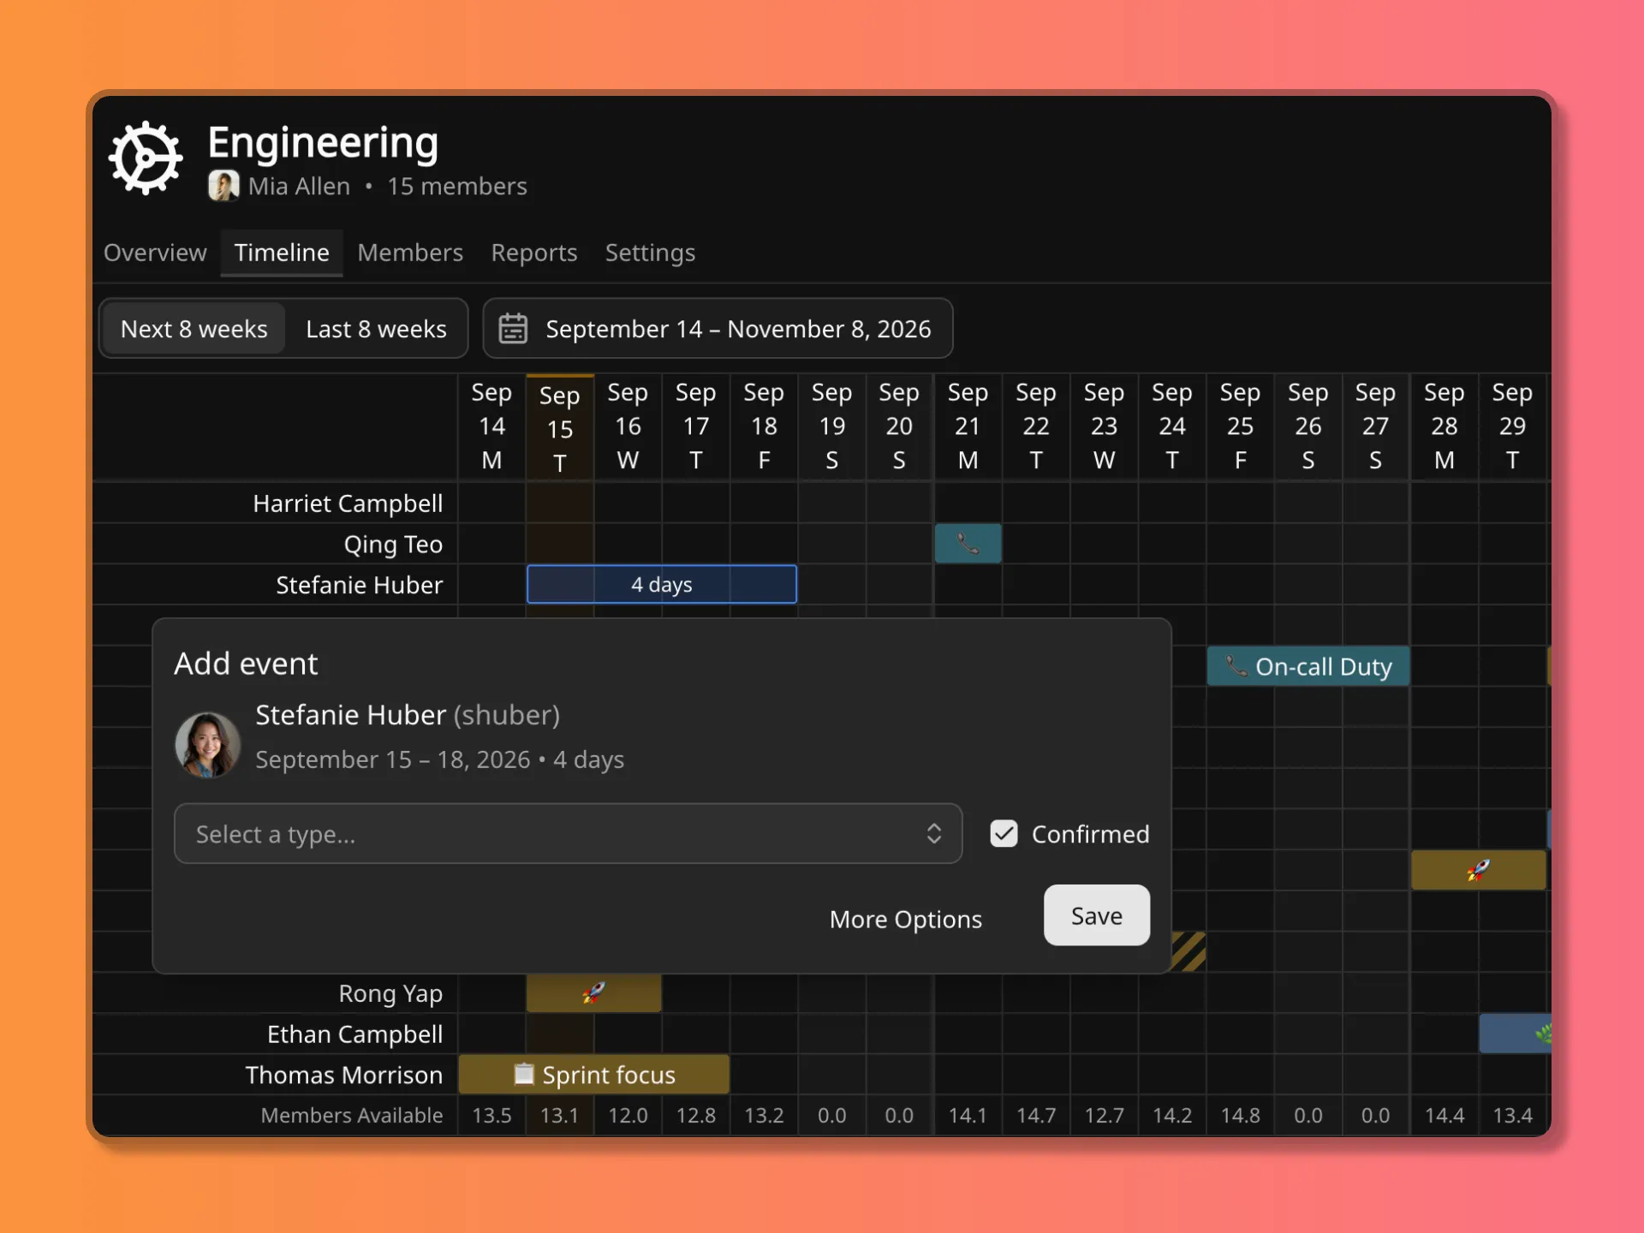Toggle the Confirmed checkbox

pyautogui.click(x=1004, y=834)
